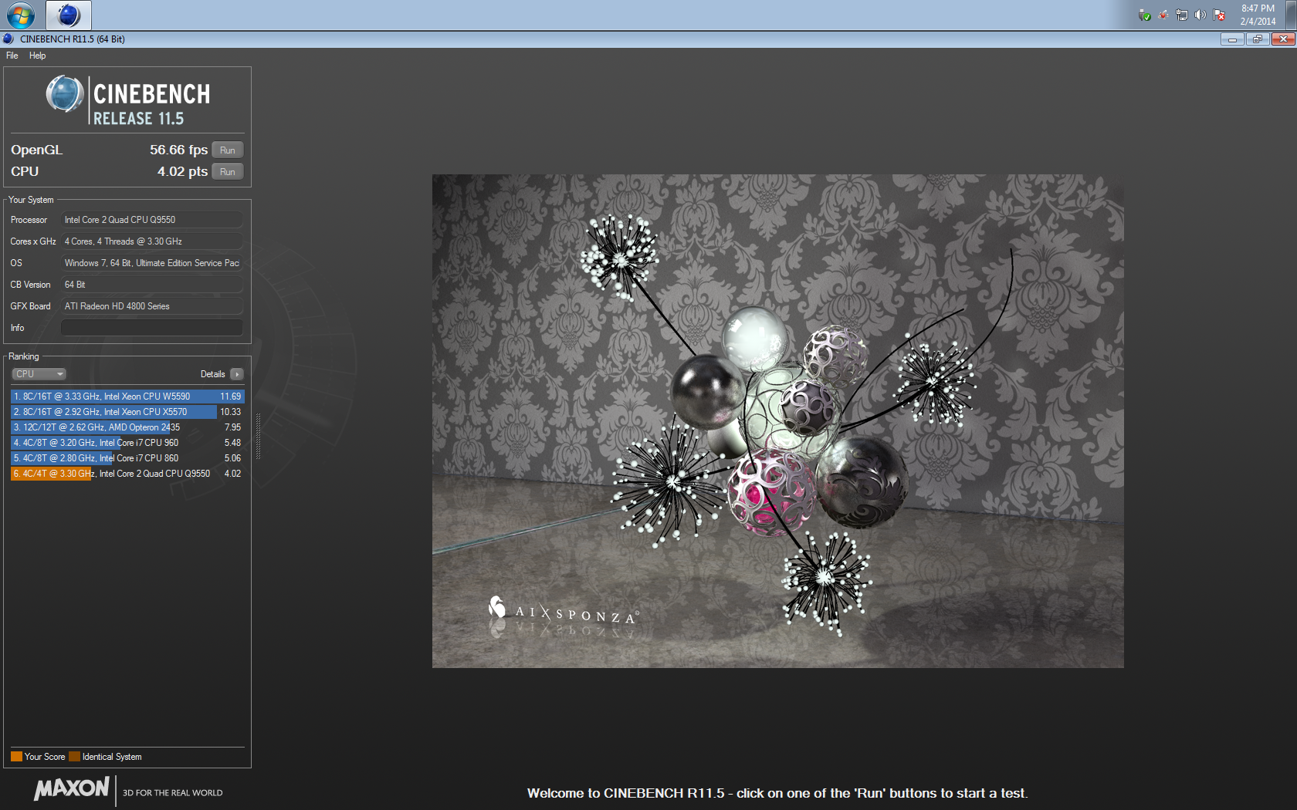Open the ranking CPU dropdown

tap(39, 374)
